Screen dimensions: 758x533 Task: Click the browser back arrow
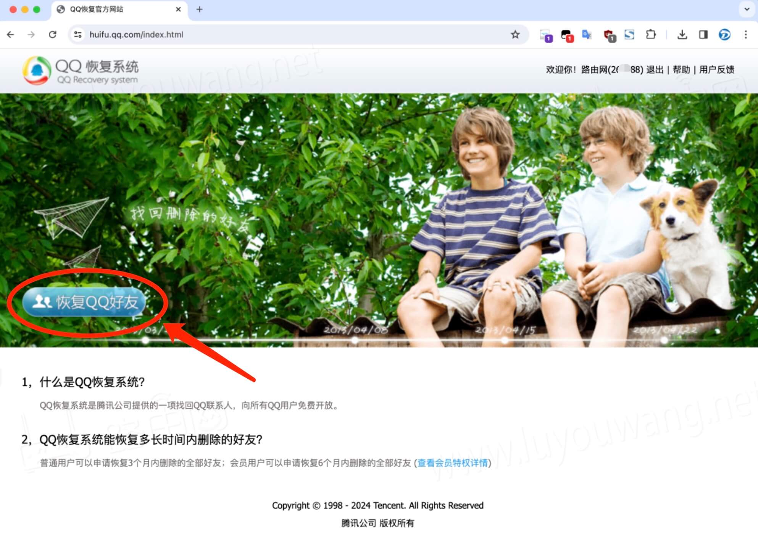click(x=10, y=34)
